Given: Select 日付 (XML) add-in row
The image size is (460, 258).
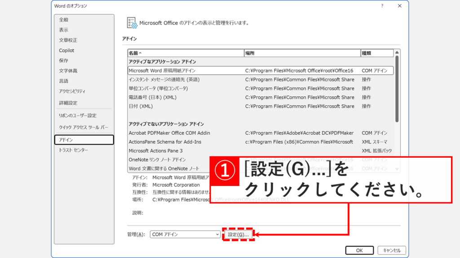Looking at the screenshot, I should 261,106.
